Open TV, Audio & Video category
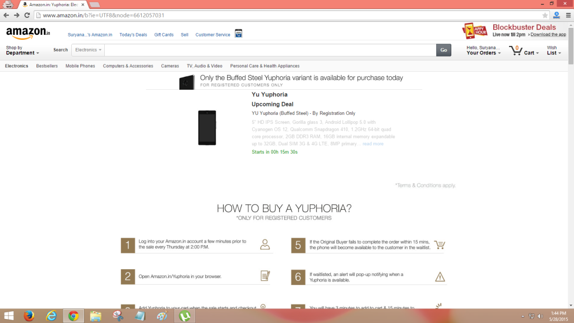The image size is (574, 323). 205,66
